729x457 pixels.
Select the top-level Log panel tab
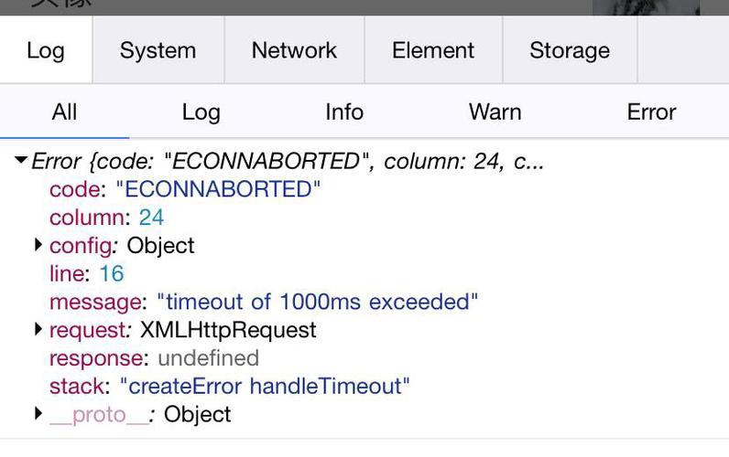click(x=46, y=50)
